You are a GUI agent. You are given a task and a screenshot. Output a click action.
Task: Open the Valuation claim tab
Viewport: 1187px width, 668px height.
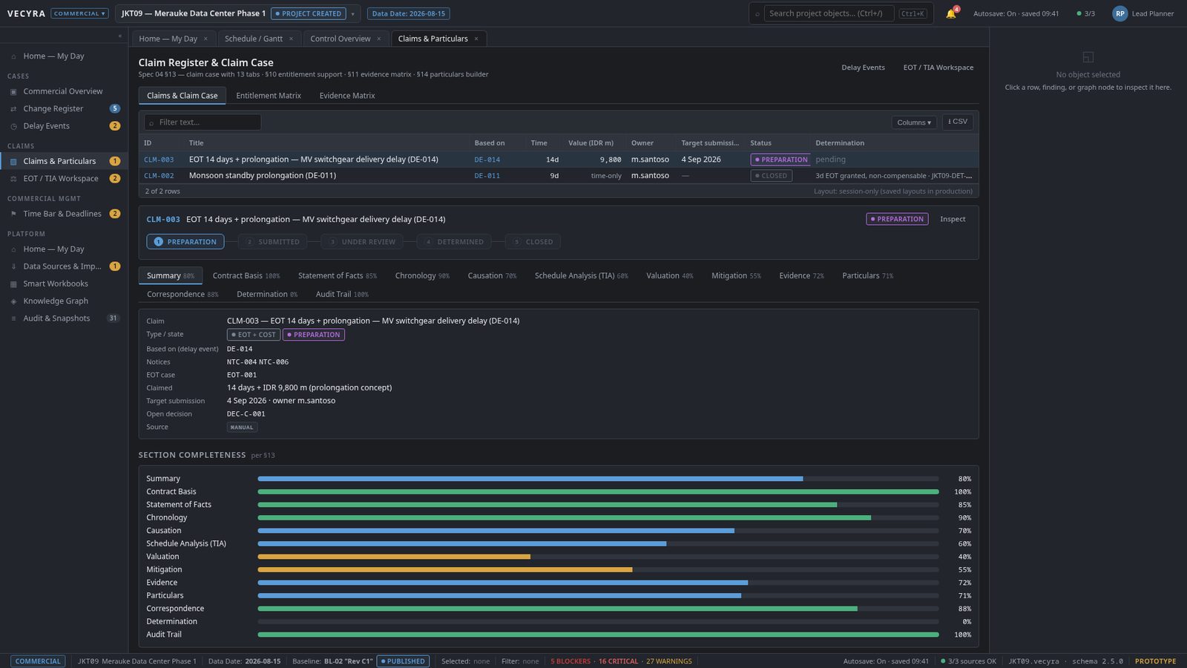[x=669, y=276]
